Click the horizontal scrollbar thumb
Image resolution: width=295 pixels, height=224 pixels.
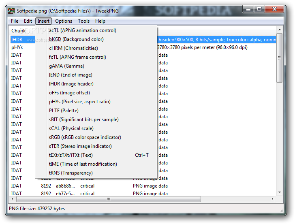point(109,199)
